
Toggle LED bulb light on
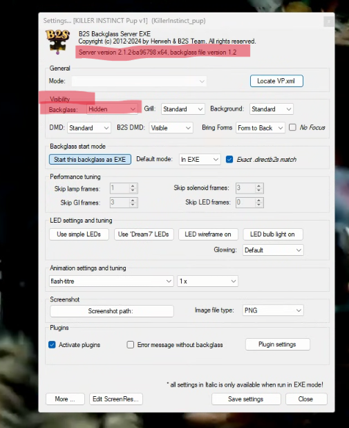(x=272, y=234)
